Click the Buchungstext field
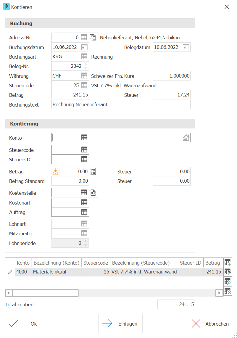Viewport: 237px width, 338px height. pyautogui.click(x=121, y=104)
